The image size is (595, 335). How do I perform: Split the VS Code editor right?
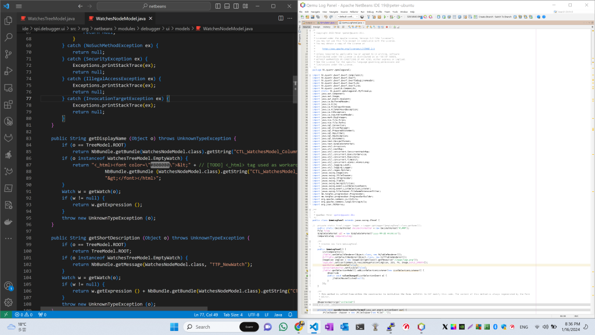point(281,18)
